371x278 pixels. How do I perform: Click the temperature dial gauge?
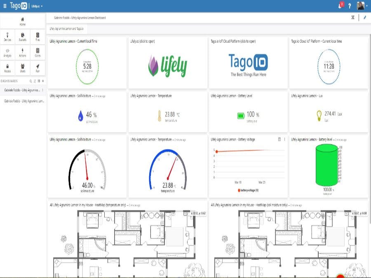pos(168,169)
